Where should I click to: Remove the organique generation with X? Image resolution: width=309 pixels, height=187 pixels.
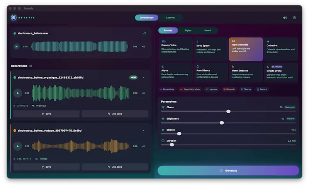tap(143, 77)
